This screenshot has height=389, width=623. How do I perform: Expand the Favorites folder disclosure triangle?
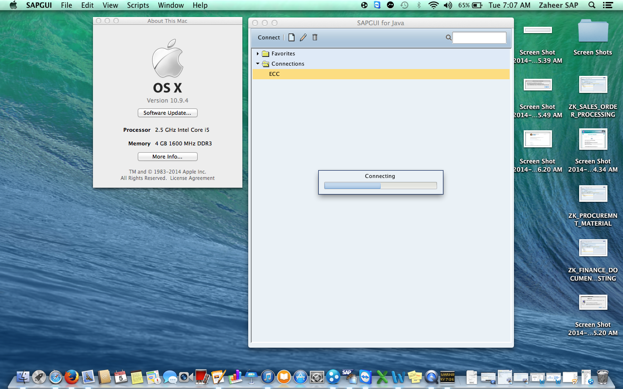click(x=257, y=53)
